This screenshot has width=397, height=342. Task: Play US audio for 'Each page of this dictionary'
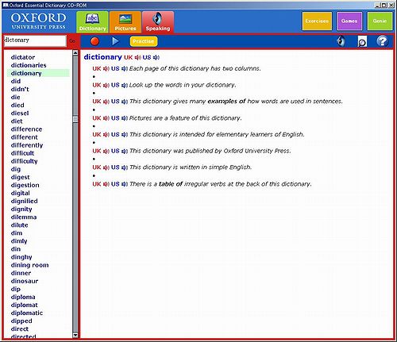click(125, 69)
